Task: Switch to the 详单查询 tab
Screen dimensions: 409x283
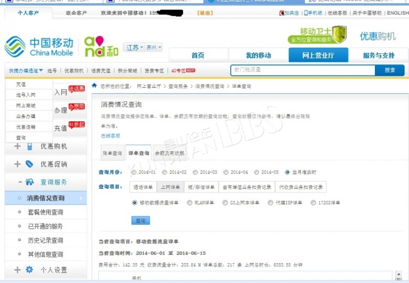Action: point(138,153)
